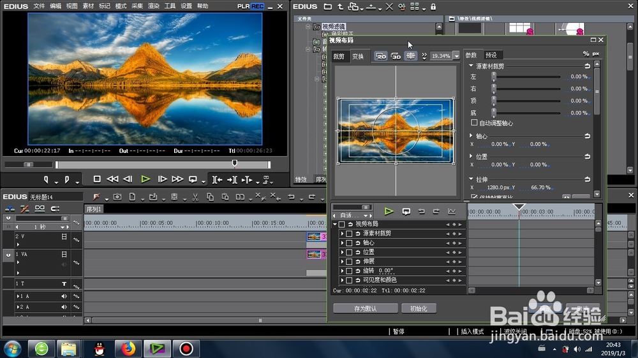This screenshot has height=358, width=638.
Task: Switch to the 预设 tab
Action: [x=491, y=55]
